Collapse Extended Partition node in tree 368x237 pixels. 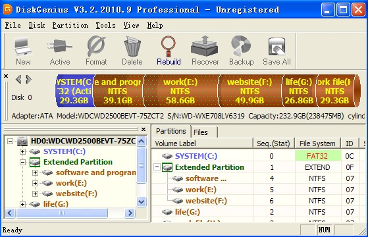click(x=22, y=162)
